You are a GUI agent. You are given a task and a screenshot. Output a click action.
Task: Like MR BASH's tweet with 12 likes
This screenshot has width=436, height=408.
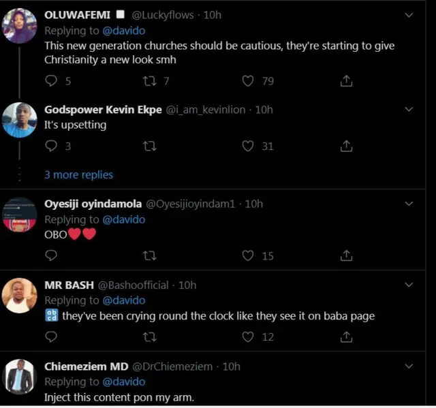pos(249,336)
